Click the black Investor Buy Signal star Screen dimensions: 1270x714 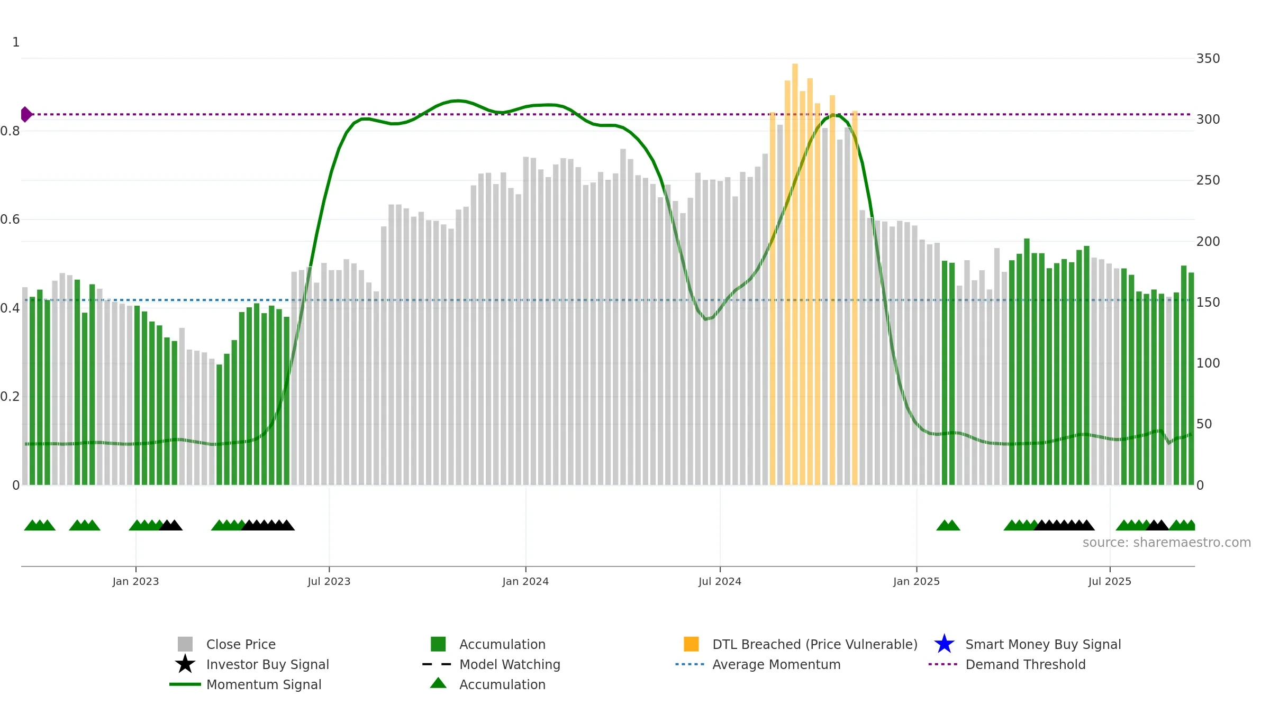[x=185, y=664]
